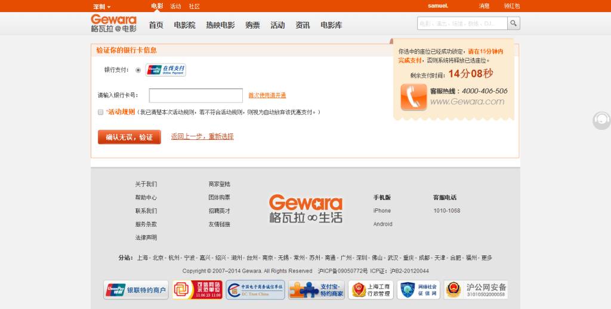This screenshot has height=309, width=611.
Task: Click the red 可信网站 certification badge
Action: click(197, 290)
